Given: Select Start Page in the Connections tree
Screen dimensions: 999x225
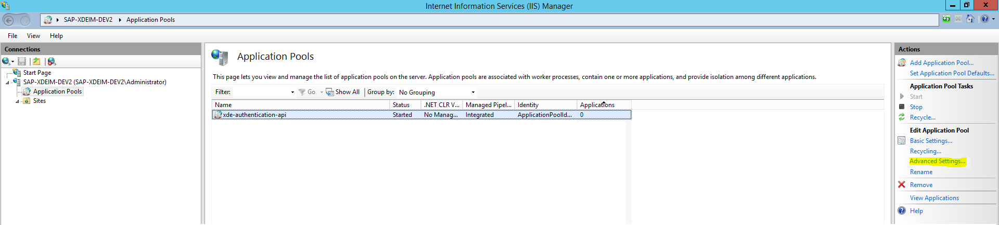Looking at the screenshot, I should pos(37,73).
